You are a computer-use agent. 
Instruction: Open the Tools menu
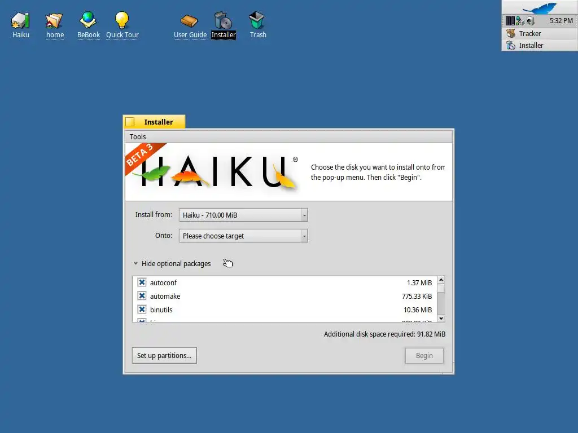pos(138,136)
